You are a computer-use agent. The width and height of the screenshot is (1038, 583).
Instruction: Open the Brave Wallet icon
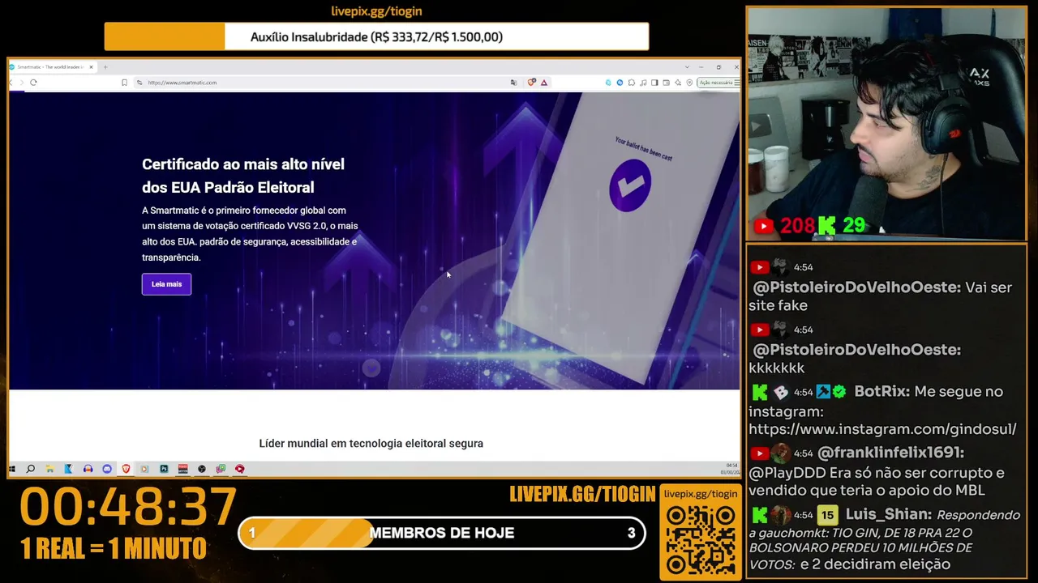point(666,83)
